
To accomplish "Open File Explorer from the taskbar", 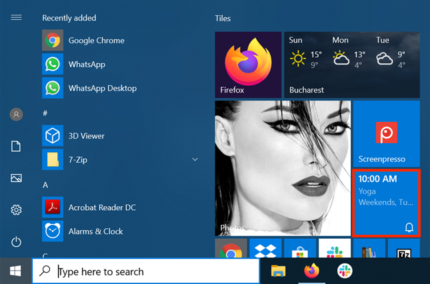I will pyautogui.click(x=279, y=271).
